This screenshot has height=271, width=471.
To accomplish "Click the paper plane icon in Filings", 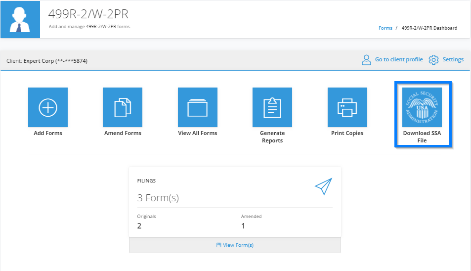I will 324,186.
